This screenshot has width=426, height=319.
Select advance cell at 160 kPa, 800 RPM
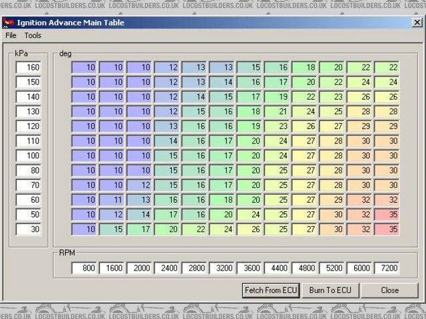pos(85,68)
